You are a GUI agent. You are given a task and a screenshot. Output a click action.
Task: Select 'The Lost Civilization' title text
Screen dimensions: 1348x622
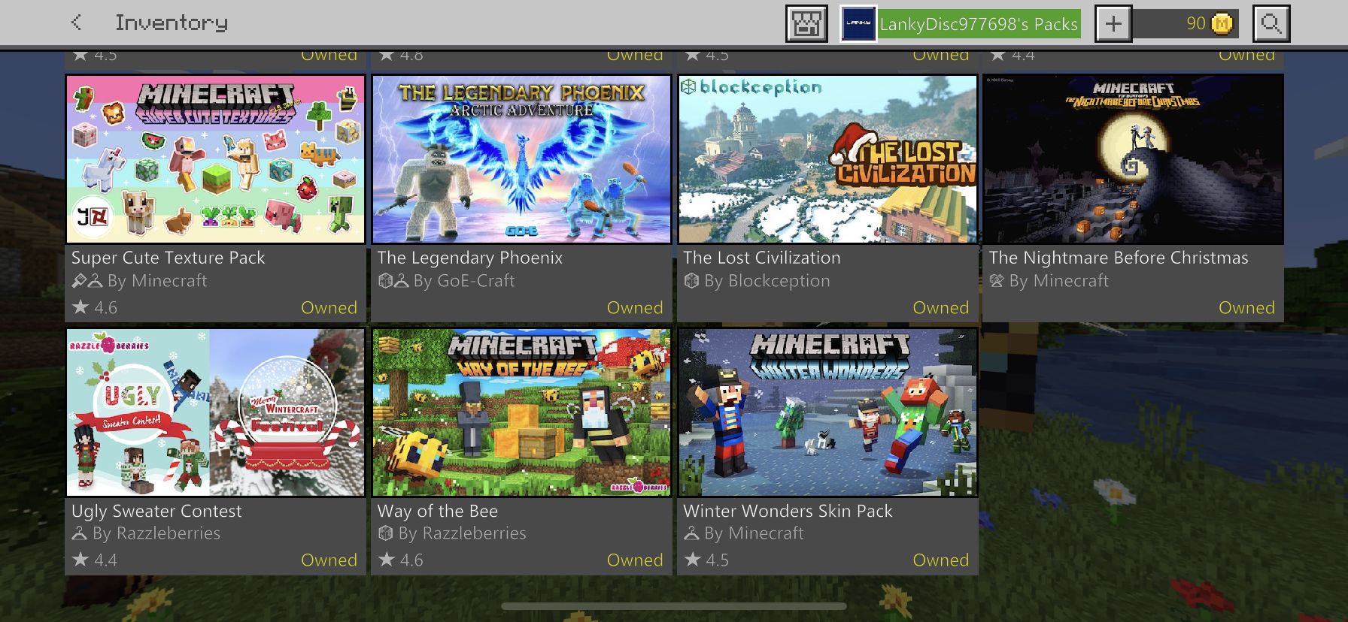pos(762,258)
